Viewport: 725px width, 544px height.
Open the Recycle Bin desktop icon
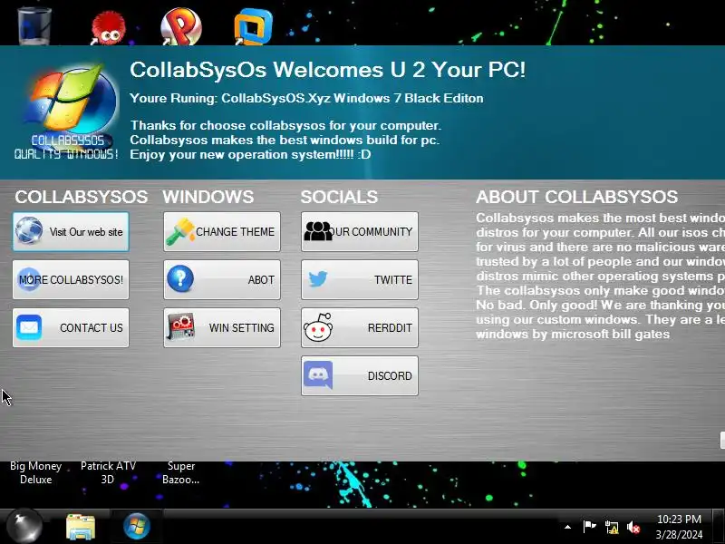34,25
